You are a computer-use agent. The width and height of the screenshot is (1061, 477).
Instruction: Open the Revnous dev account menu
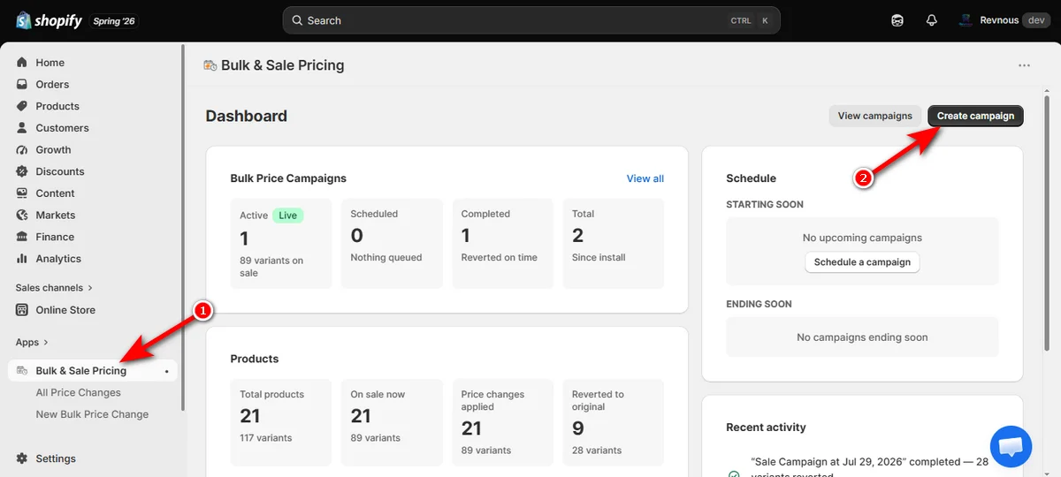(x=1004, y=20)
